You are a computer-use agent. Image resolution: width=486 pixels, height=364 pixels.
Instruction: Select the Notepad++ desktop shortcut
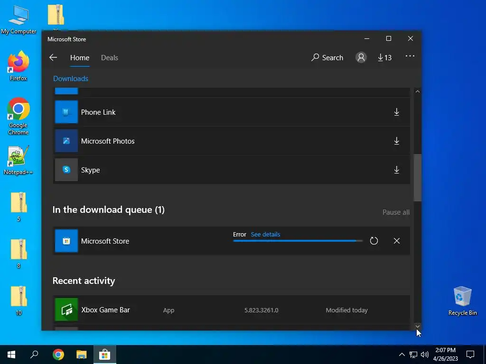[x=19, y=160]
